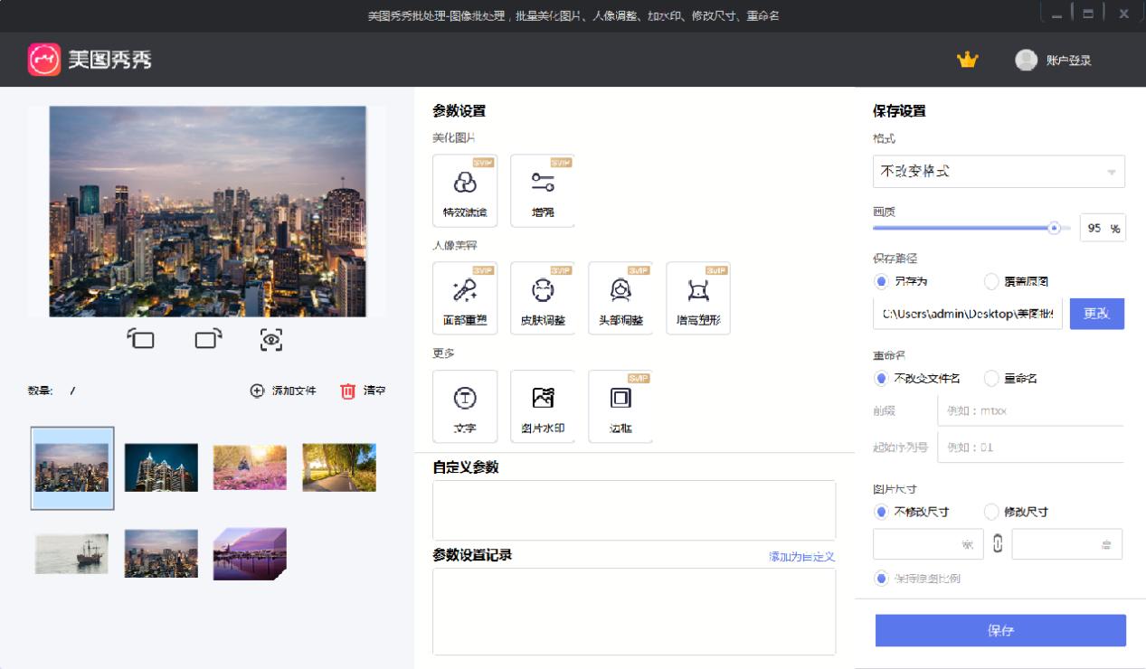Open the 图片水印 watermark tool

pos(543,406)
